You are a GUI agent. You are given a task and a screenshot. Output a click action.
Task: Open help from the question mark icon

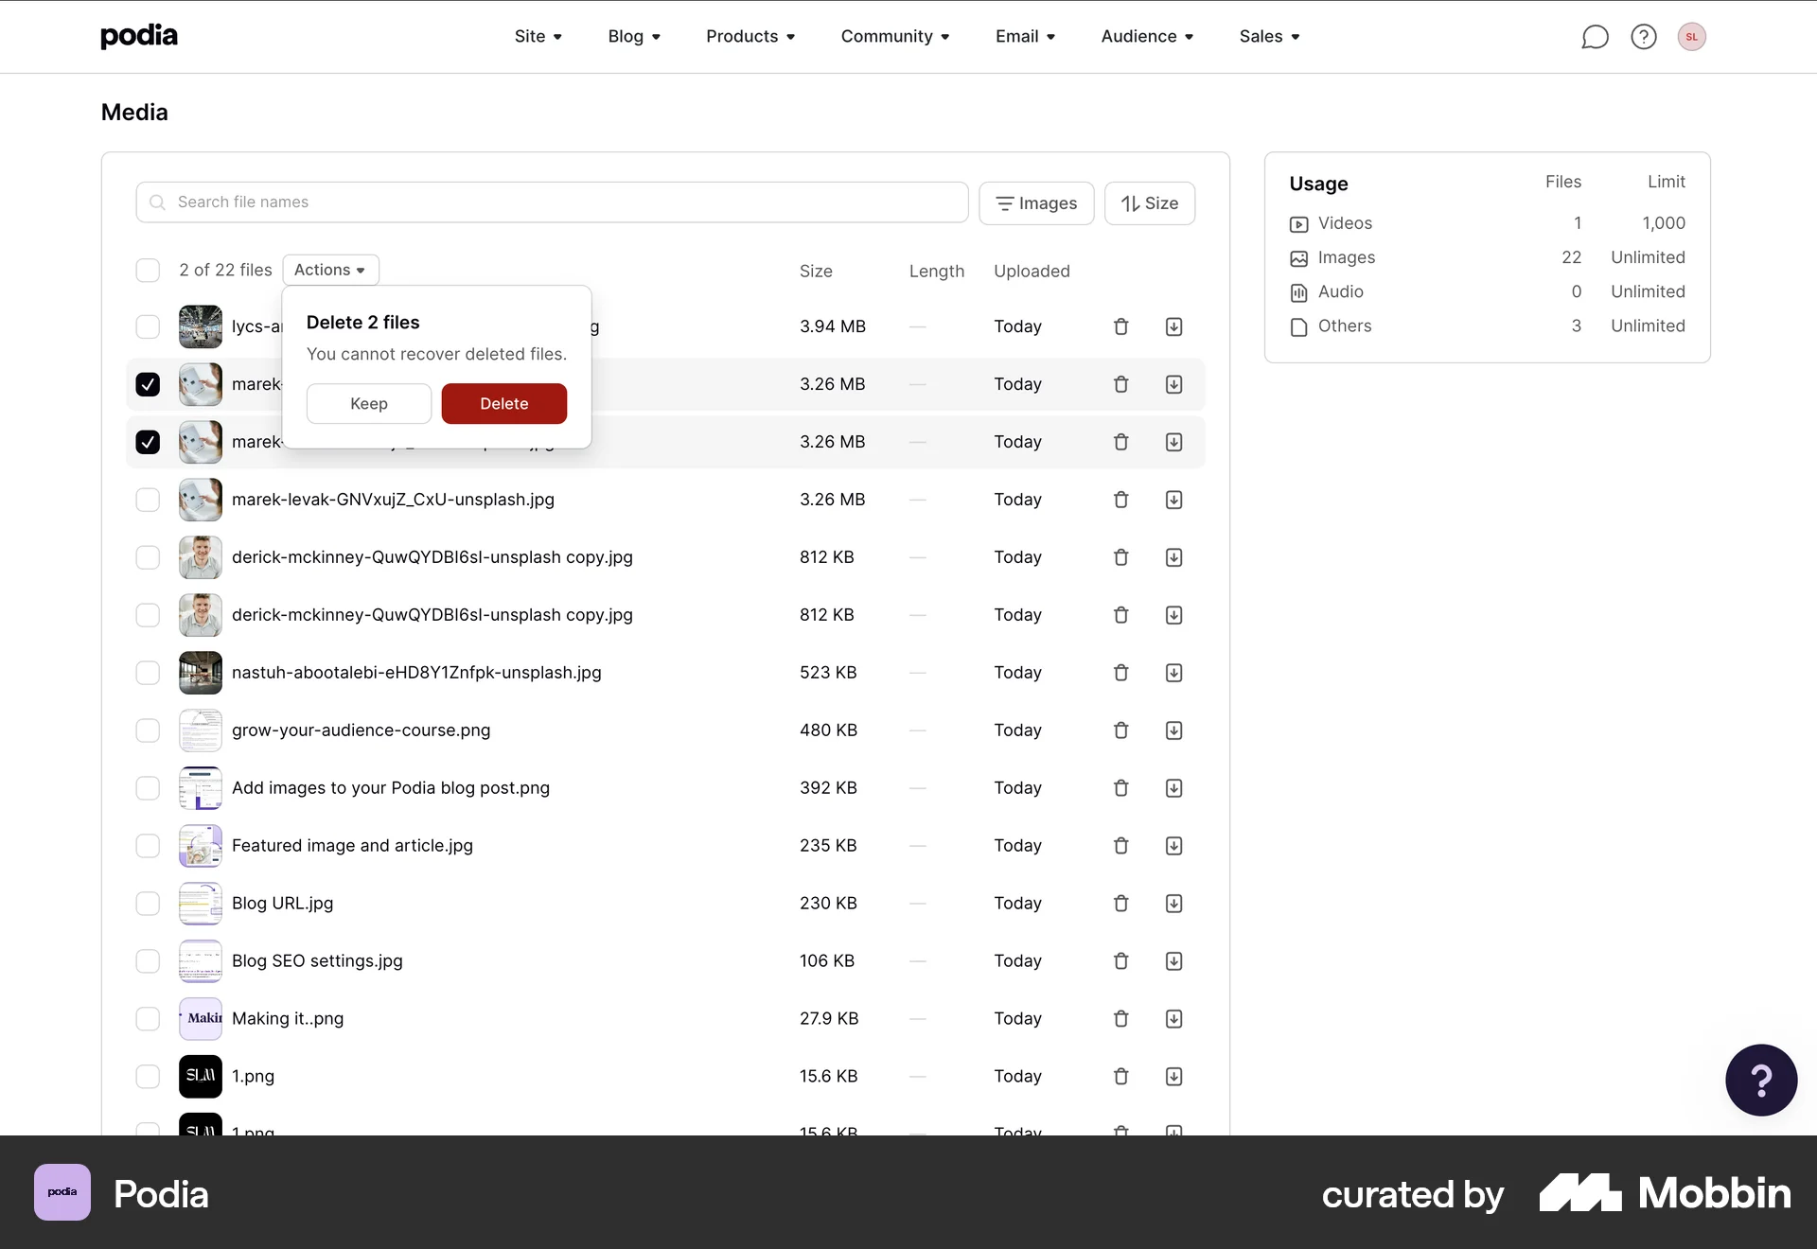1644,36
